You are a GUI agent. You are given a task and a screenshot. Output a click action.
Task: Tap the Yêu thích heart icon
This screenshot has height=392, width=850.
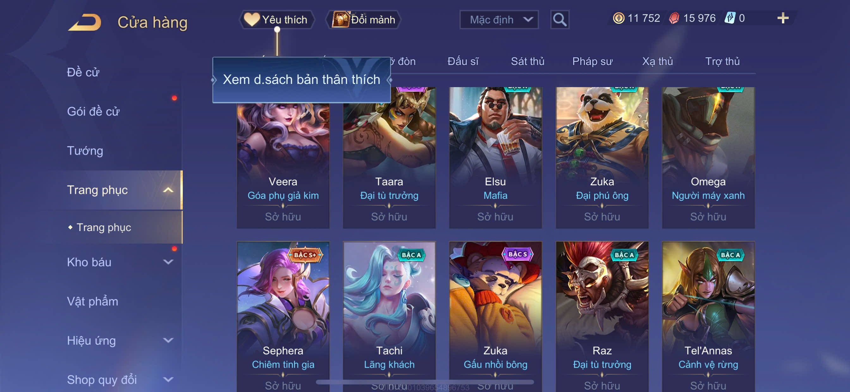click(251, 20)
